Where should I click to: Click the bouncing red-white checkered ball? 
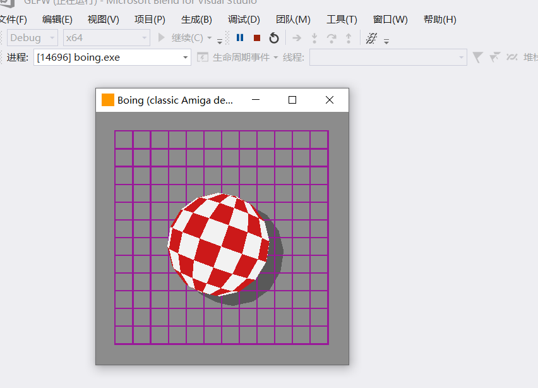219,245
